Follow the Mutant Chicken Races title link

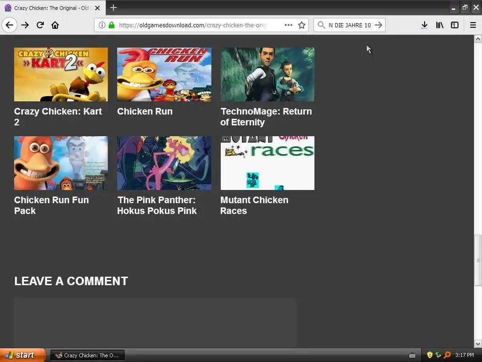click(x=254, y=206)
